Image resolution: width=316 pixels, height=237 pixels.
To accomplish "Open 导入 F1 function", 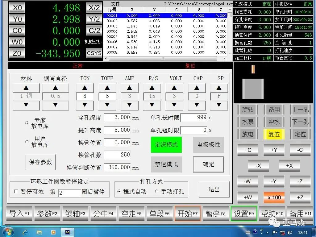I will pos(19,214).
